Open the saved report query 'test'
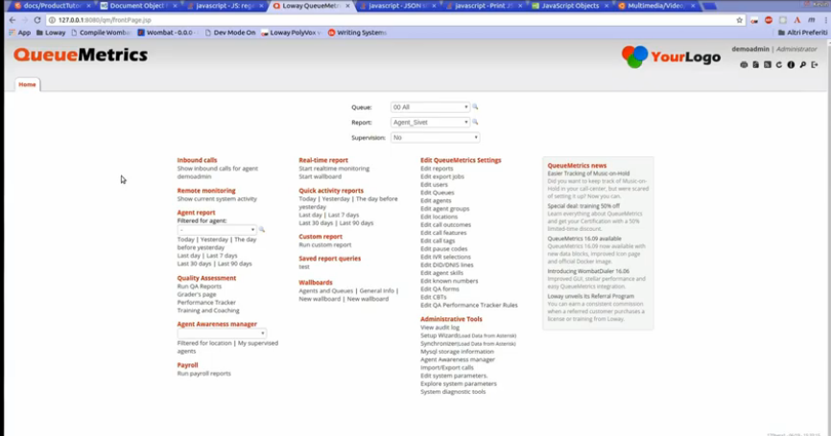The height and width of the screenshot is (436, 831). pyautogui.click(x=304, y=266)
